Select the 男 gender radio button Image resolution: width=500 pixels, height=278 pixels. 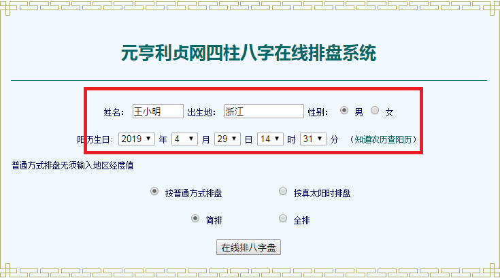tap(344, 111)
